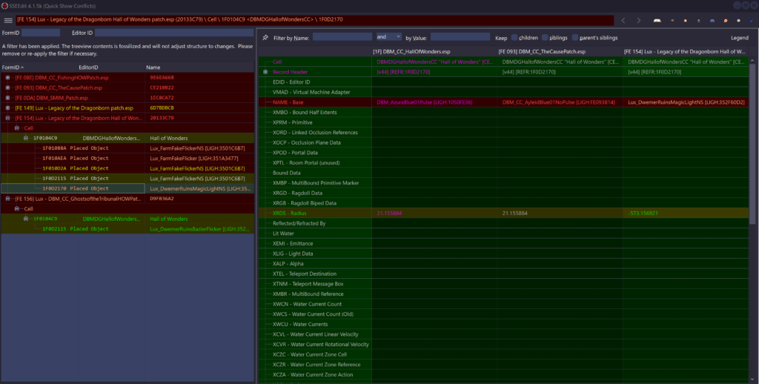759x384 pixels.
Task: Open Help via the book icon
Action: click(x=657, y=21)
